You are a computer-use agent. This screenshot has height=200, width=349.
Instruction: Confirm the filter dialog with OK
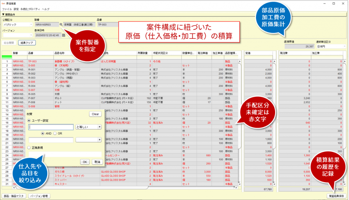click(x=85, y=162)
